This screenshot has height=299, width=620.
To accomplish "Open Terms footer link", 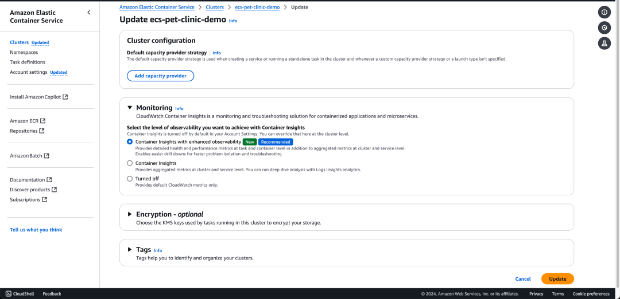I will [x=558, y=294].
